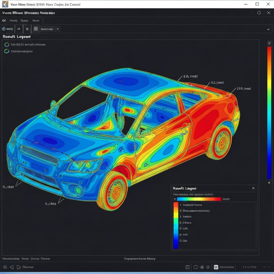Viewport: 274px width, 274px height.
Task: Close the floating Result Legend panel
Action: click(x=253, y=188)
